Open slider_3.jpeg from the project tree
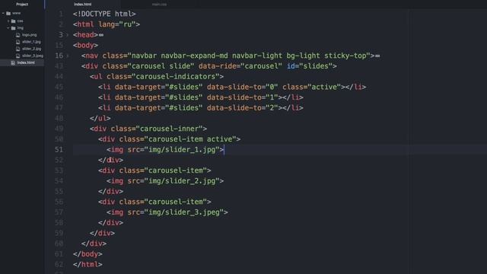Image resolution: width=487 pixels, height=274 pixels. [33, 56]
